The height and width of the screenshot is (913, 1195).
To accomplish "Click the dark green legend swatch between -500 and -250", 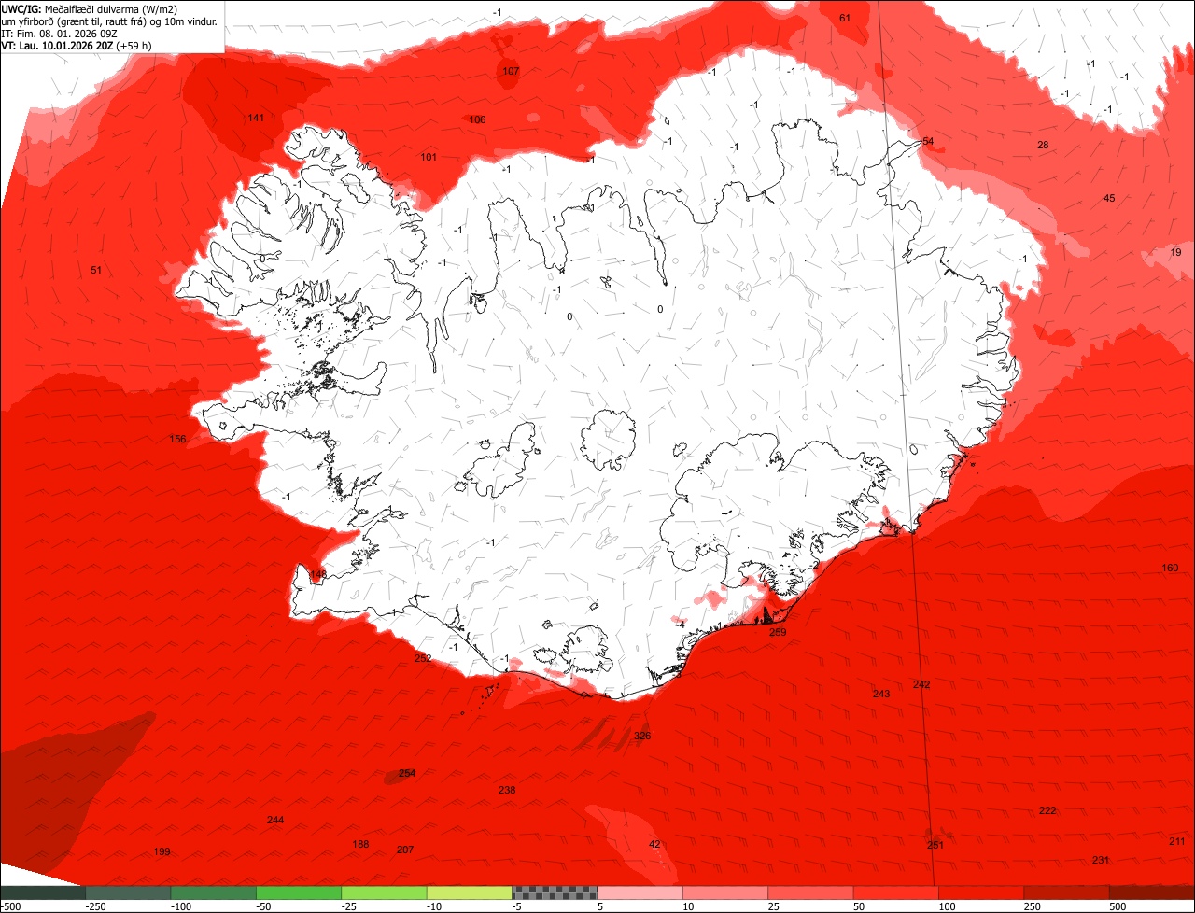I will 42,892.
